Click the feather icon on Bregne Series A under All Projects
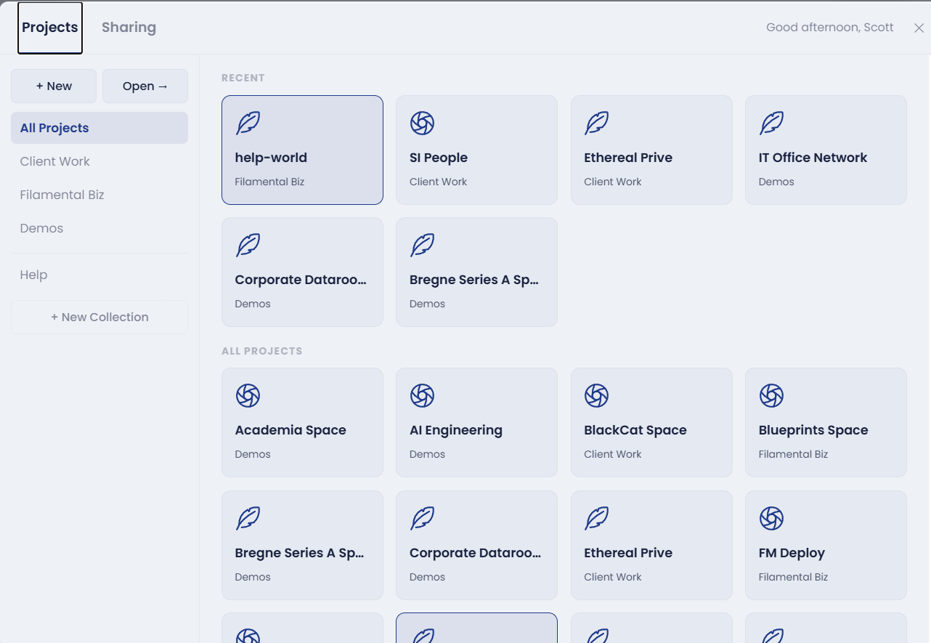 coord(248,518)
